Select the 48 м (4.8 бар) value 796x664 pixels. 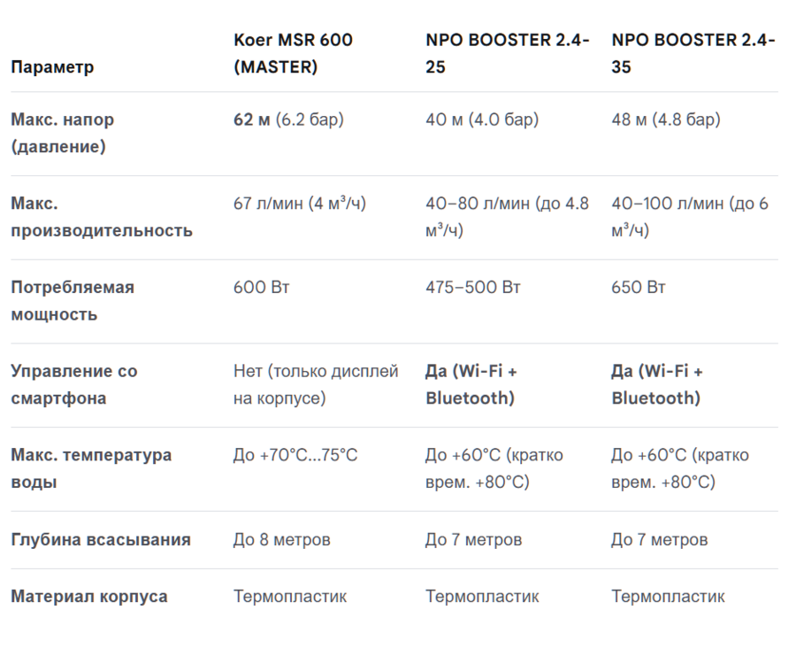pos(665,120)
